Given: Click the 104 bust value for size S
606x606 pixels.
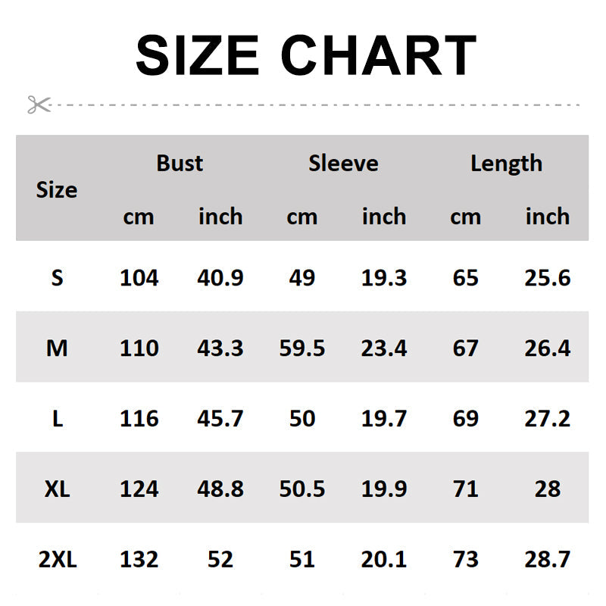Looking at the screenshot, I should pos(139,278).
